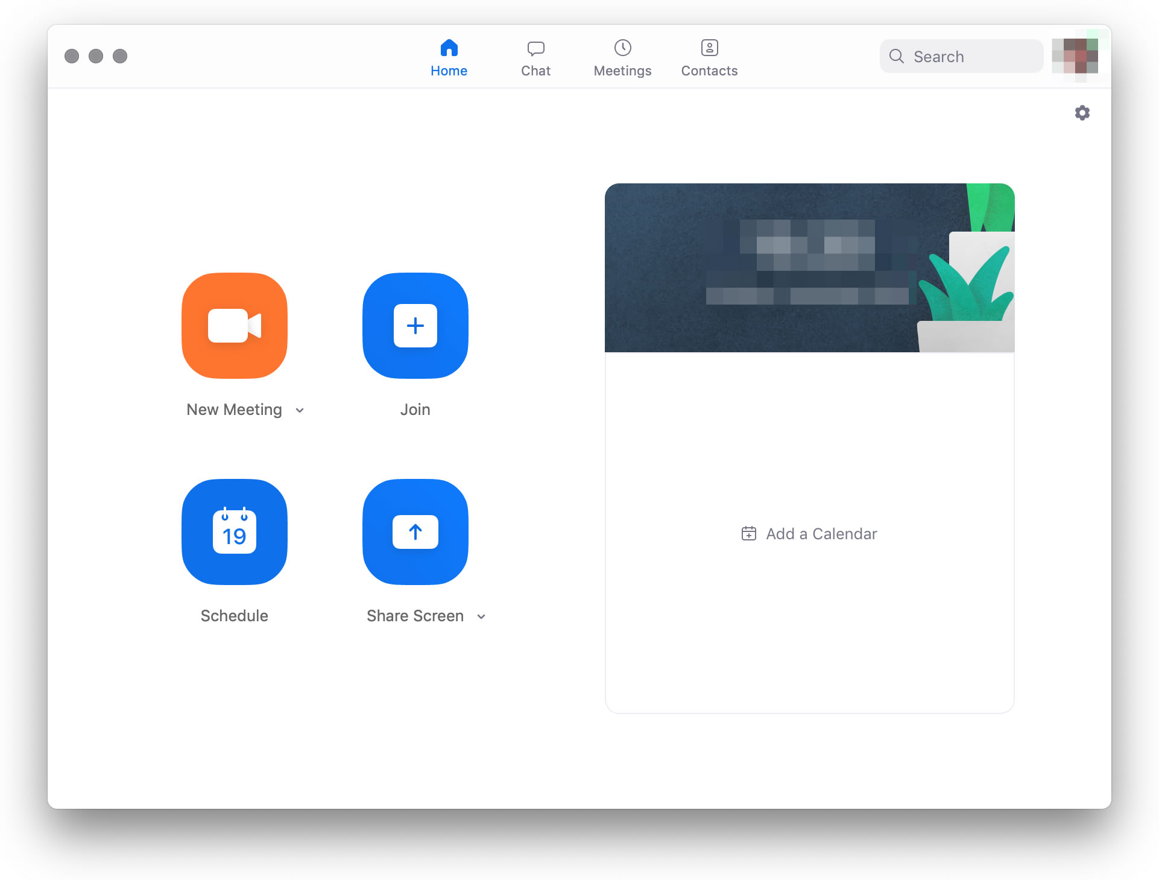Image resolution: width=1159 pixels, height=880 pixels.
Task: Maximize the Zoom window
Action: click(120, 56)
